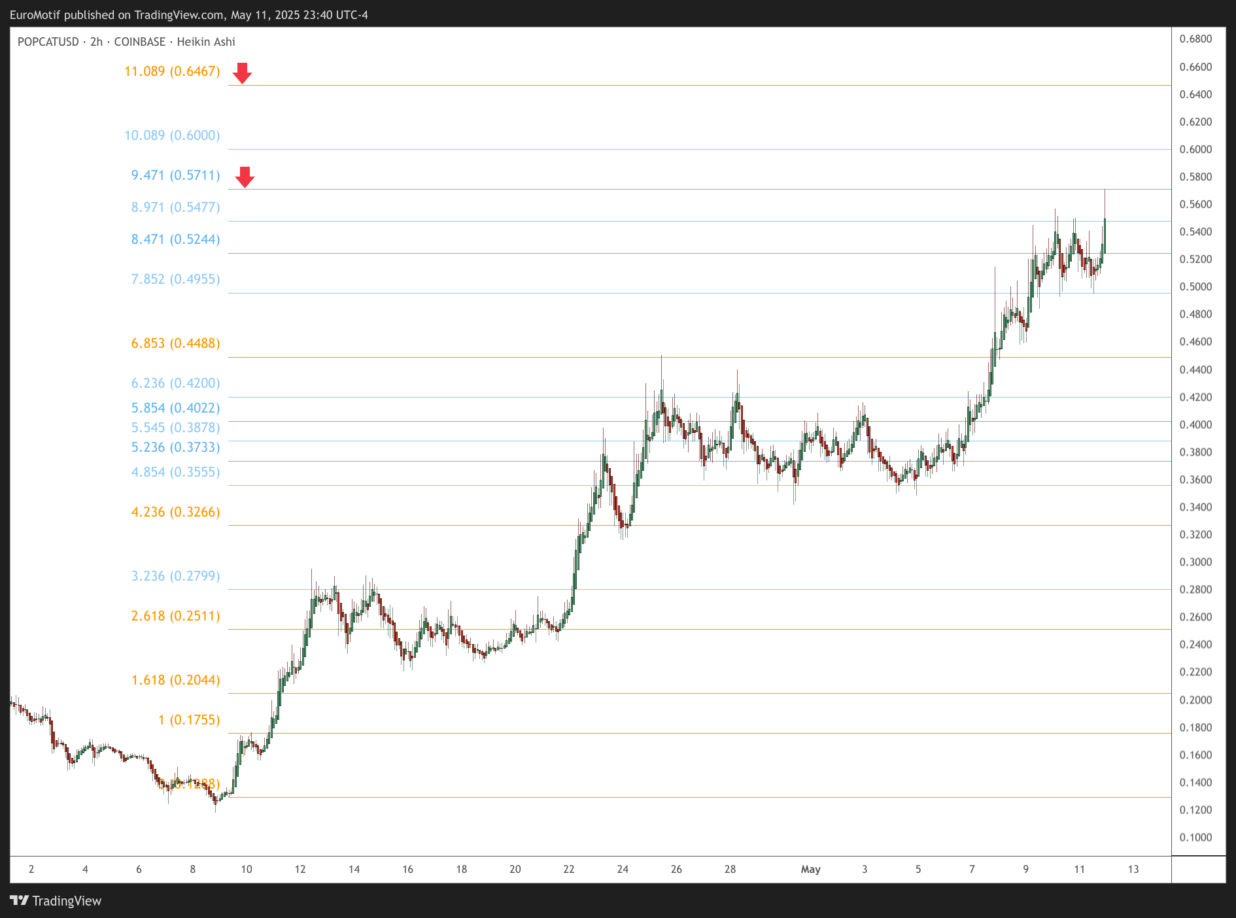Viewport: 1236px width, 918px height.
Task: Click the Fibonacci label 5.236 (0.3733)
Action: point(176,447)
